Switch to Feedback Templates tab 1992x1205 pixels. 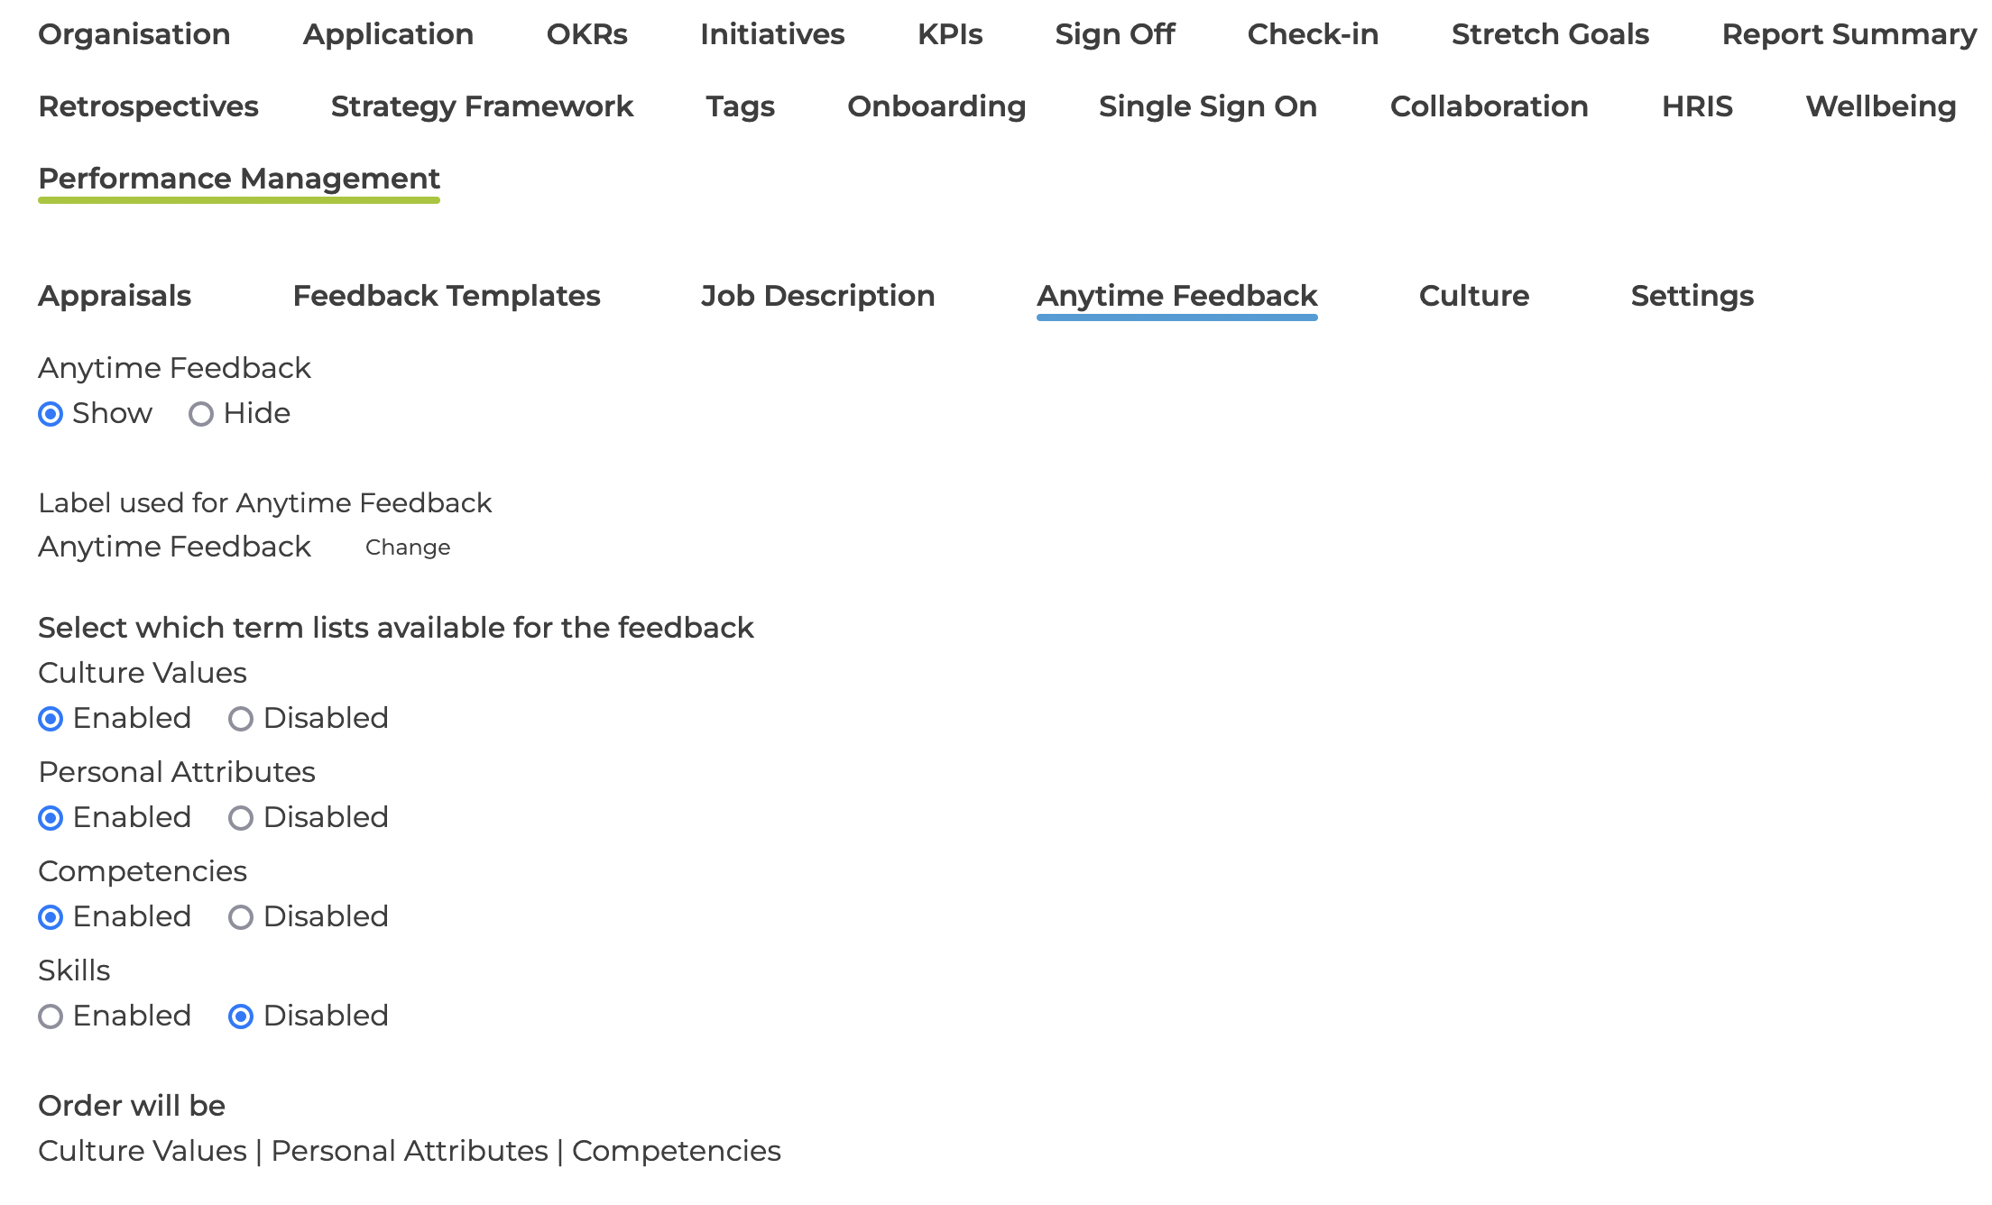pos(447,296)
